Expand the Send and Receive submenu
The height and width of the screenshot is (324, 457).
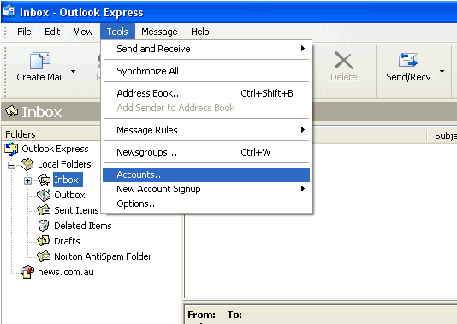[x=206, y=49]
